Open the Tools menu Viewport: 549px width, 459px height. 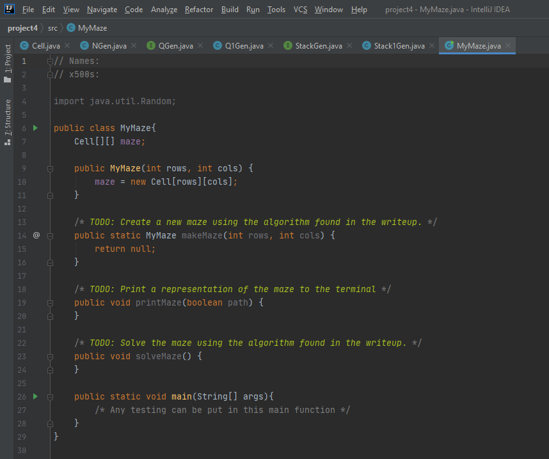(x=276, y=10)
